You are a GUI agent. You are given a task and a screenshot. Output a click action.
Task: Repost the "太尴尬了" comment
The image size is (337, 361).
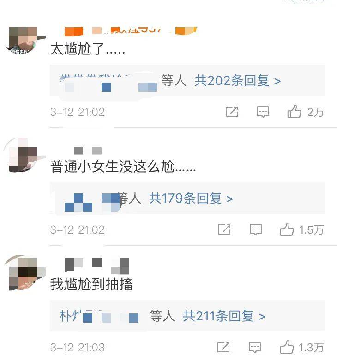point(232,112)
